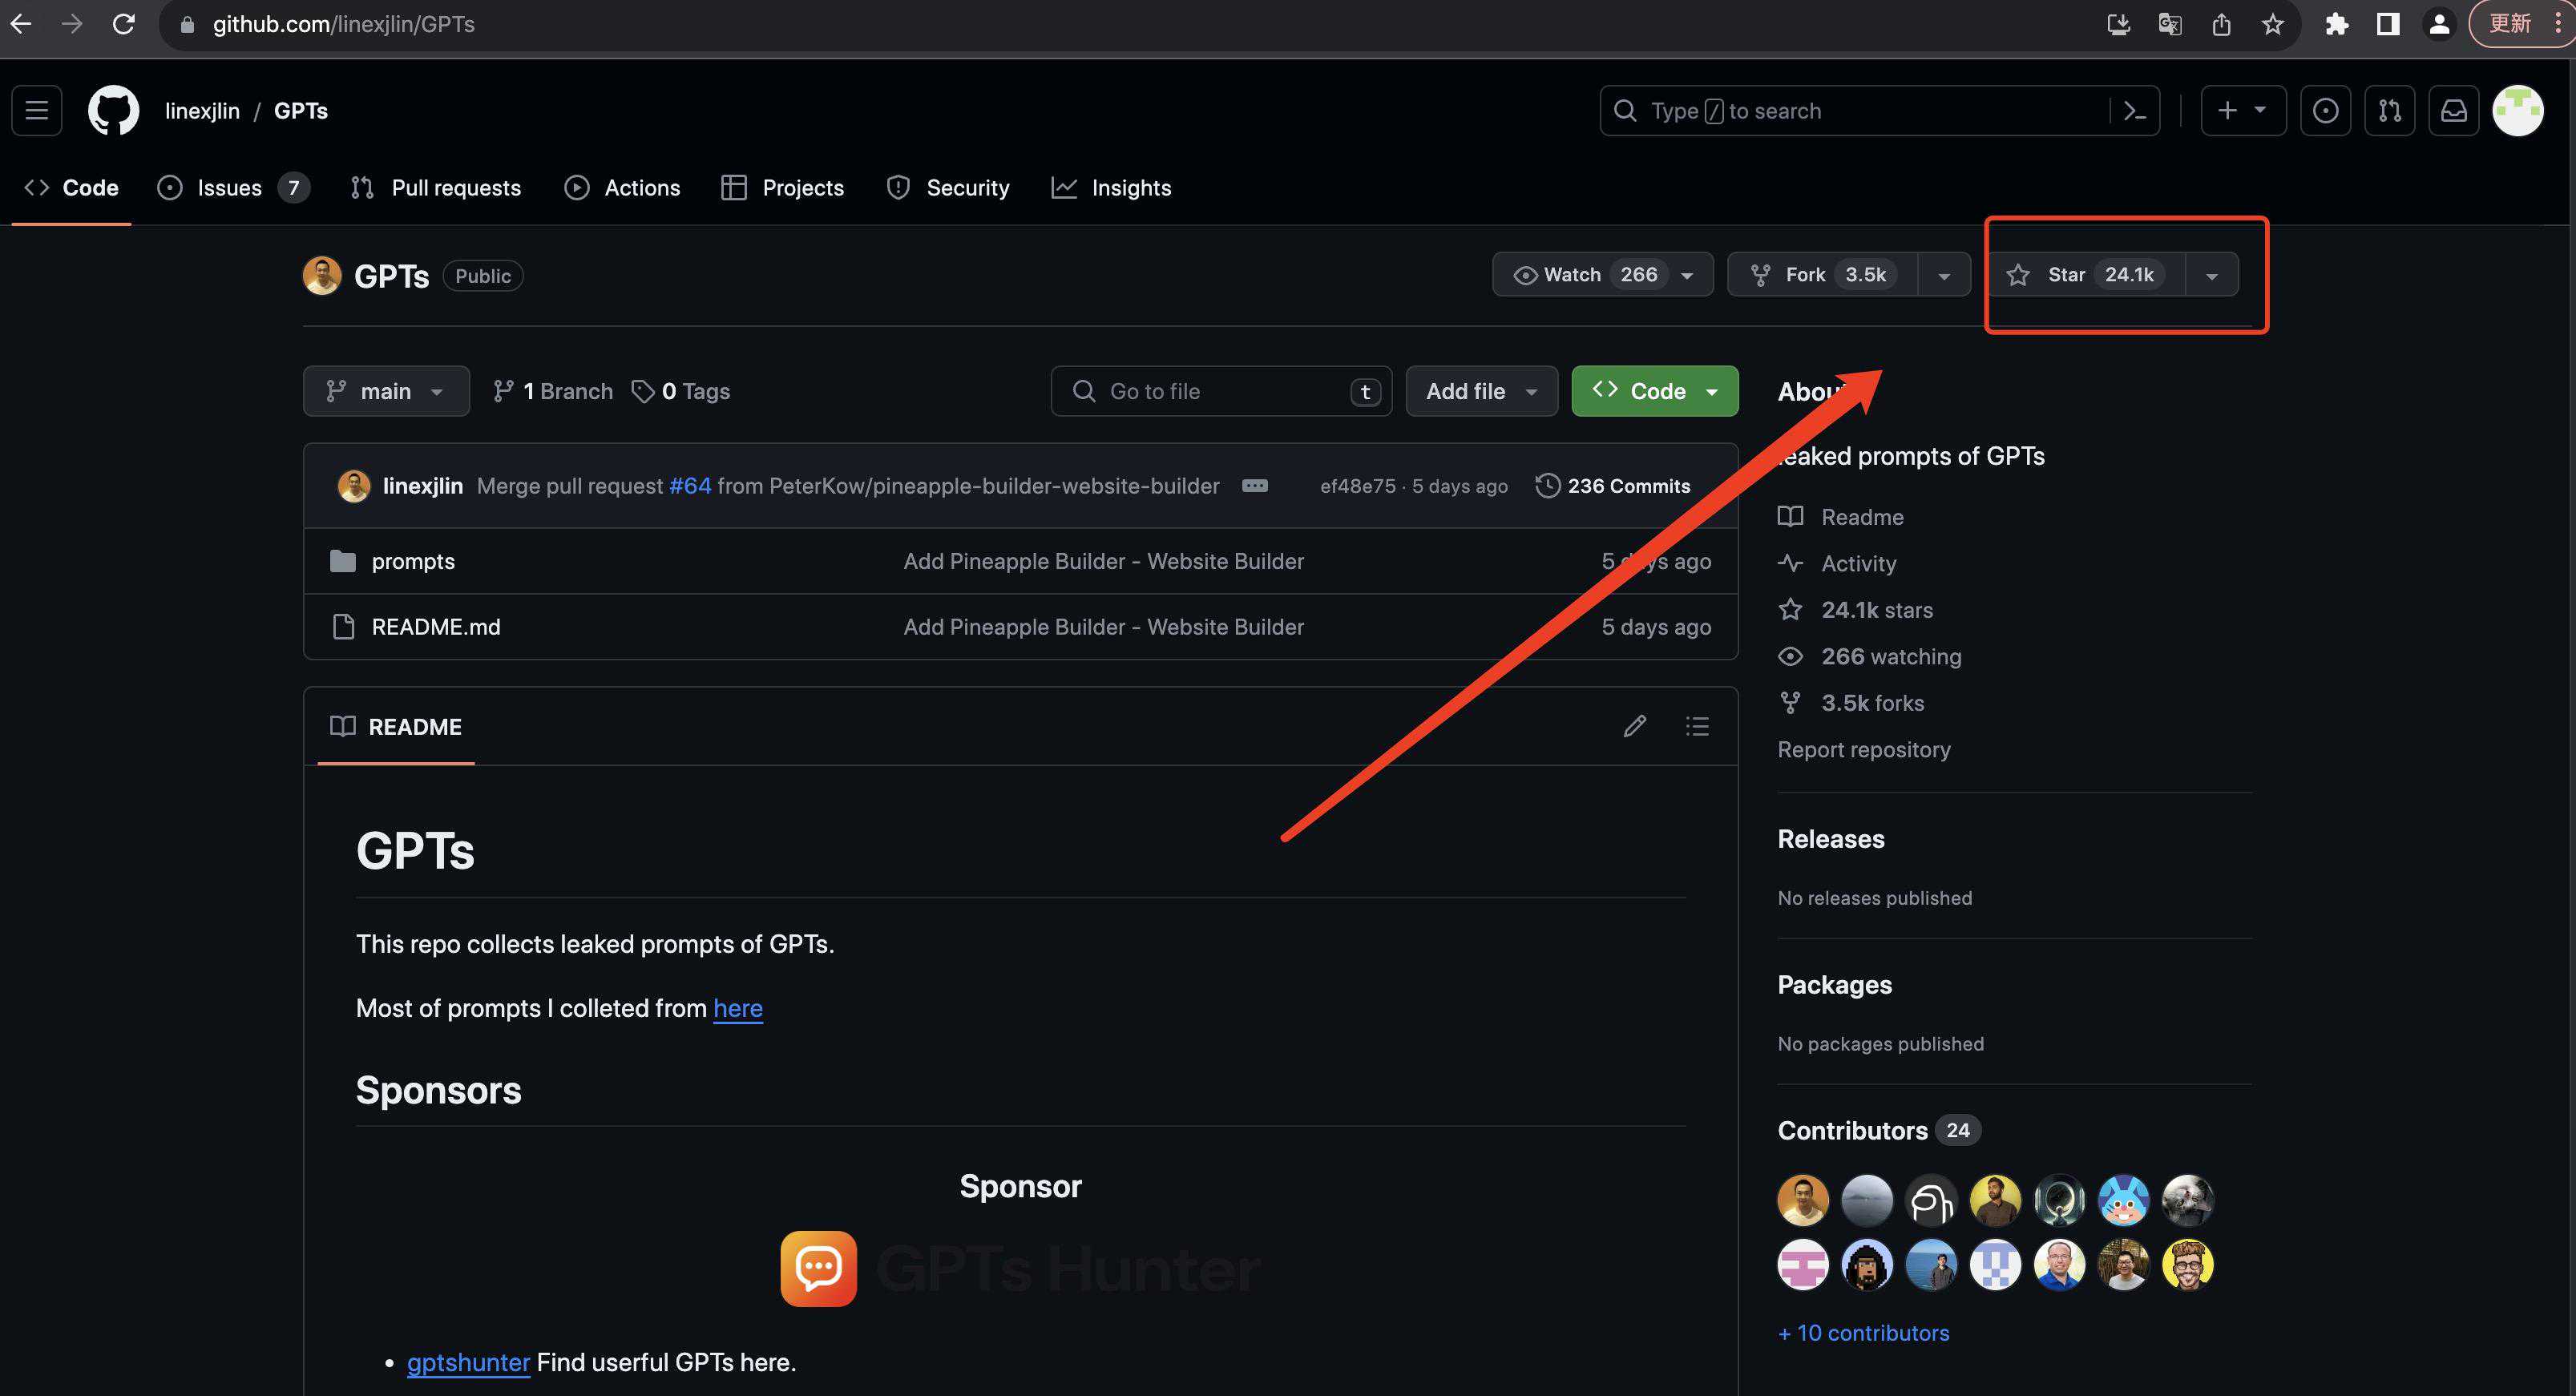The height and width of the screenshot is (1396, 2576).
Task: Open the command palette icon
Action: click(2134, 110)
